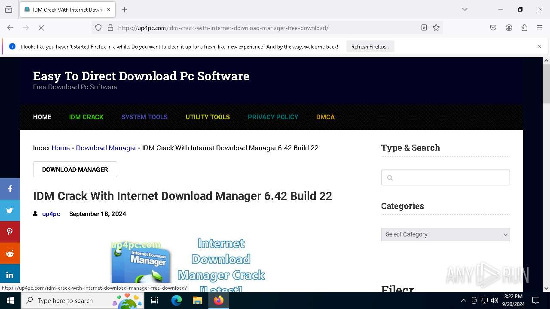Share the page on Facebook

pos(10,189)
